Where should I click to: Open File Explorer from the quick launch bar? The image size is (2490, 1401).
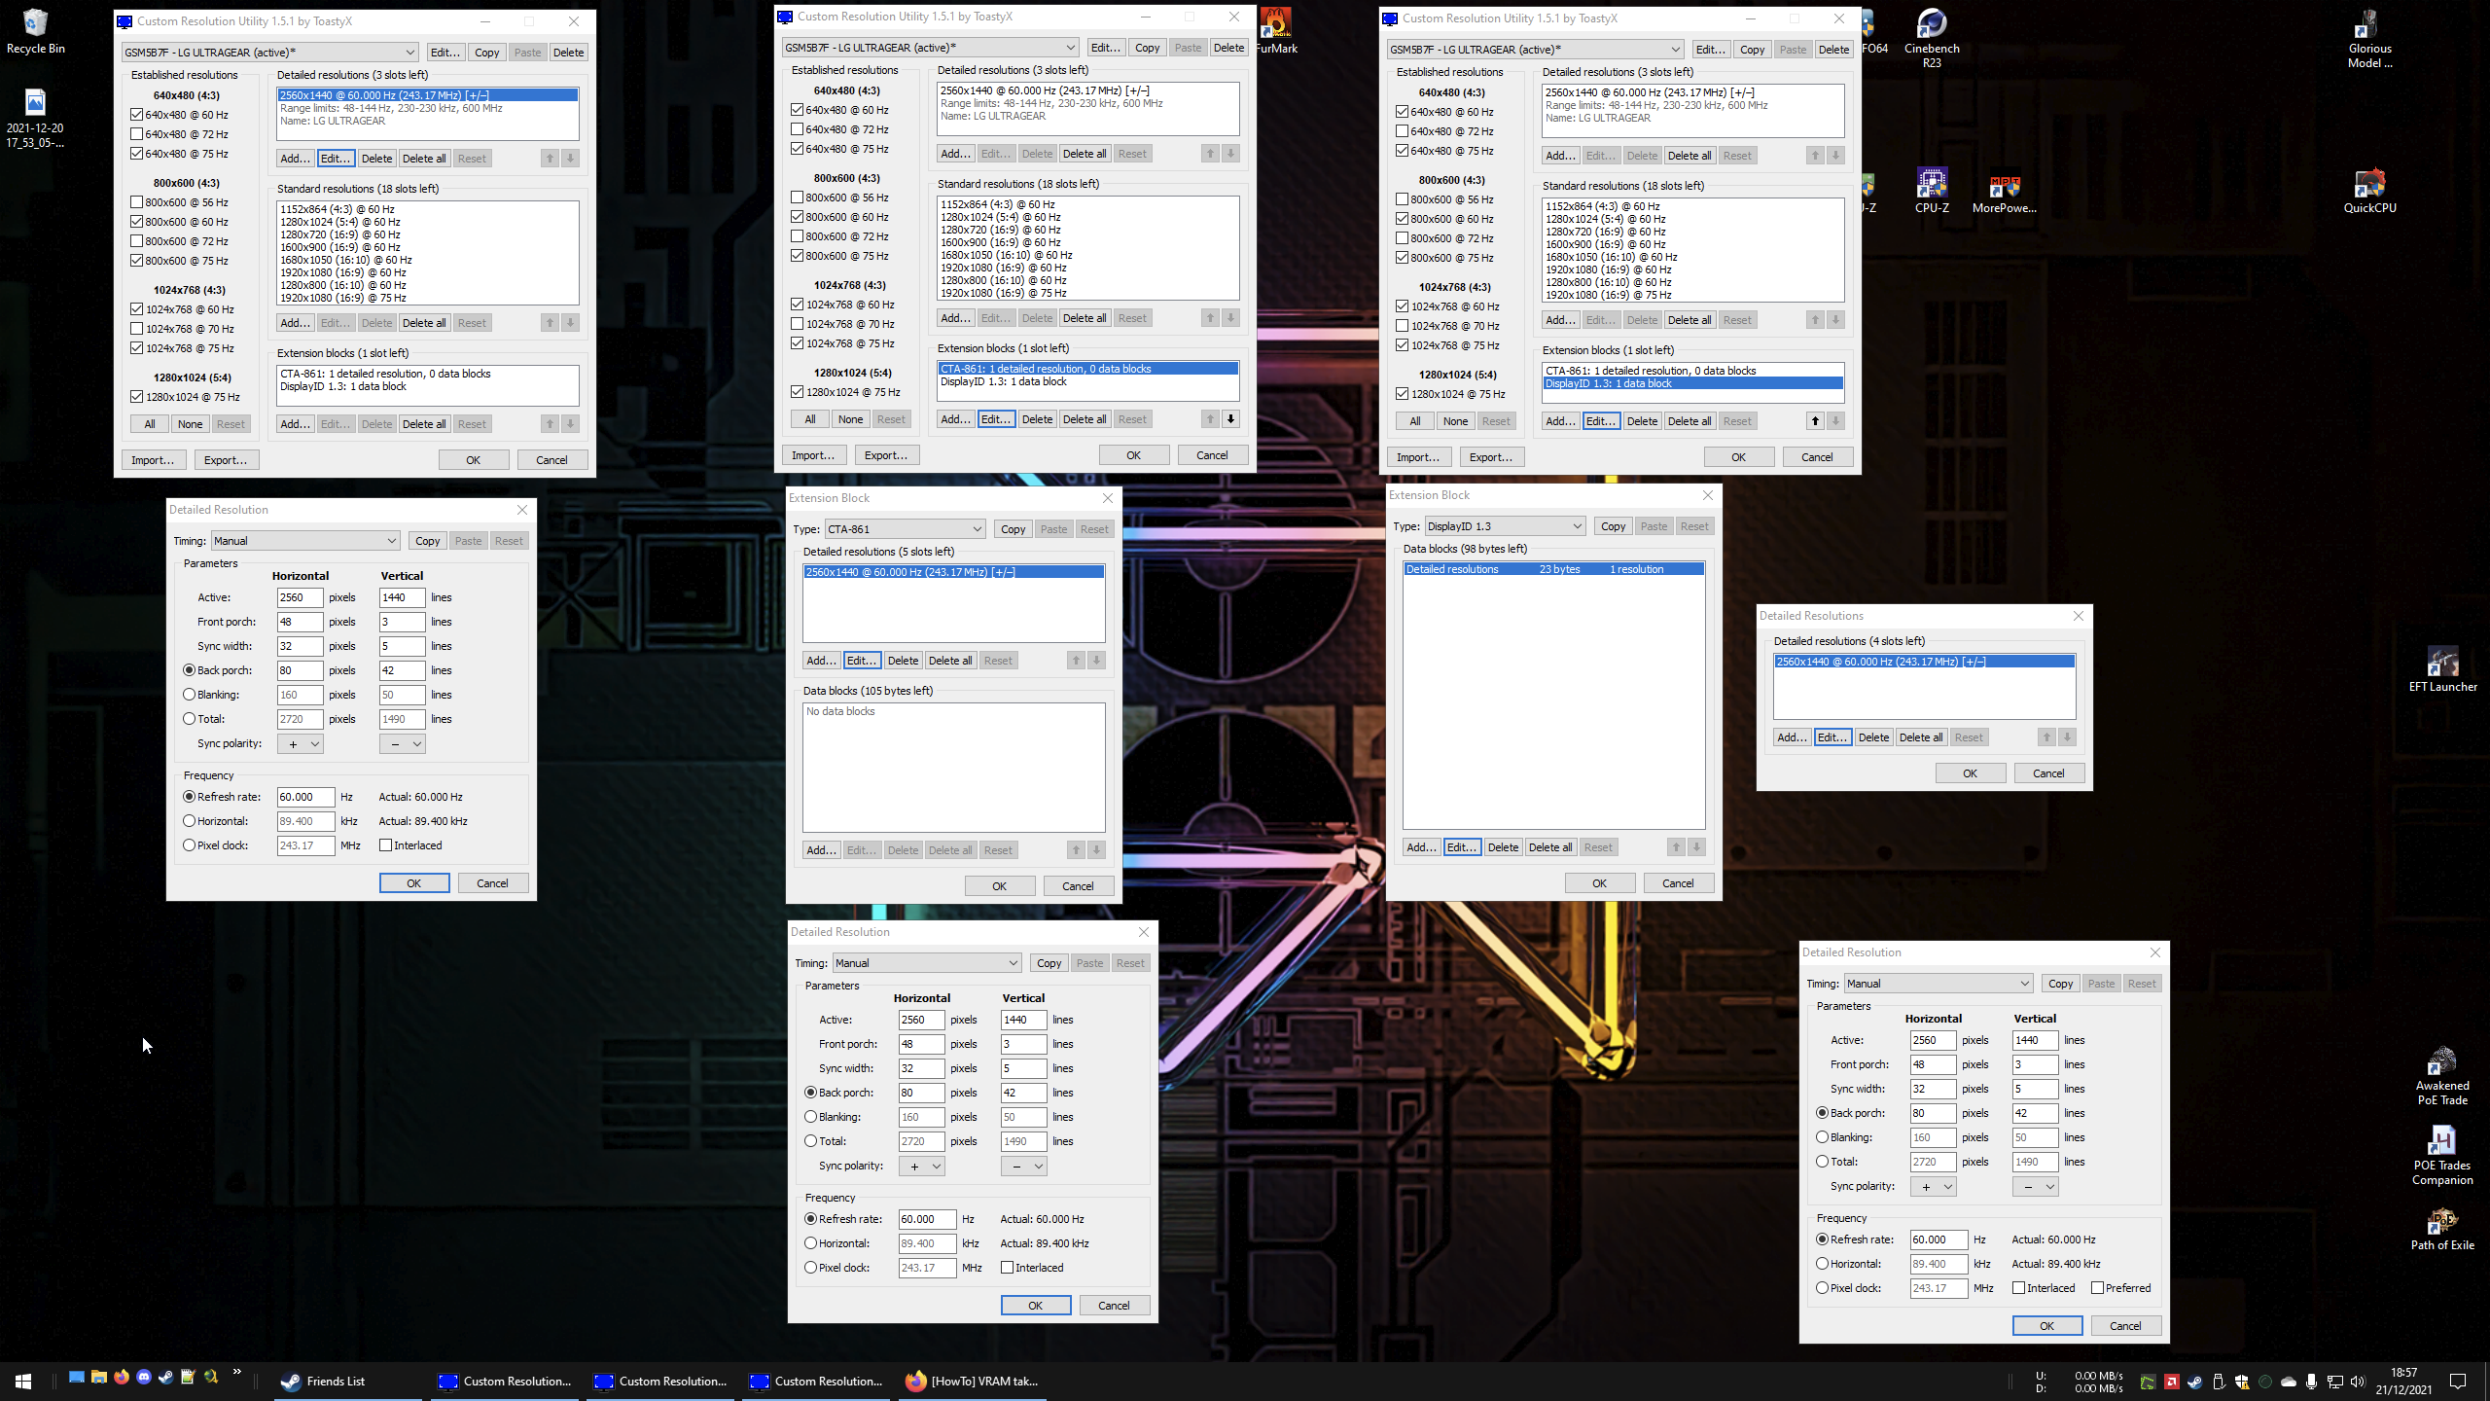tap(99, 1378)
